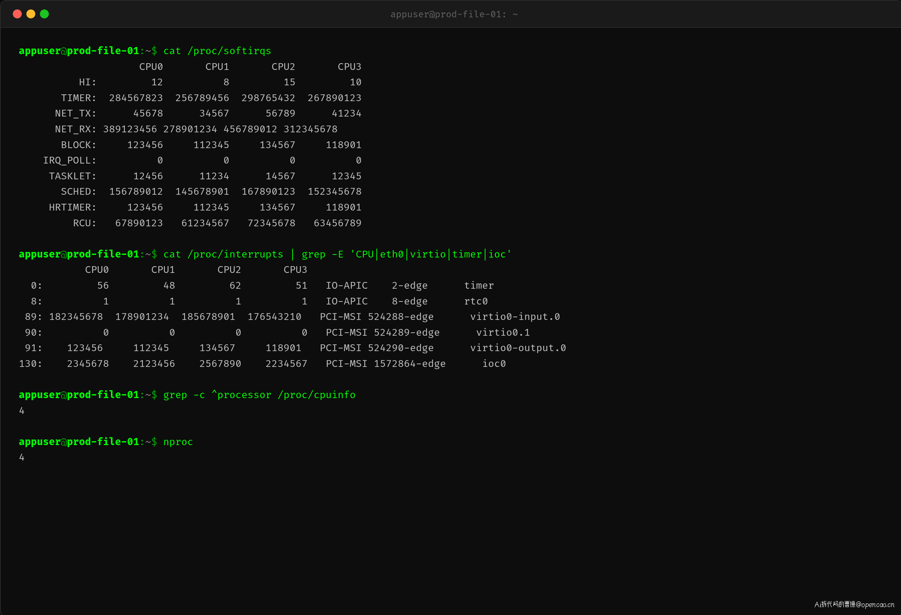Select SCHED value 167890123

268,191
